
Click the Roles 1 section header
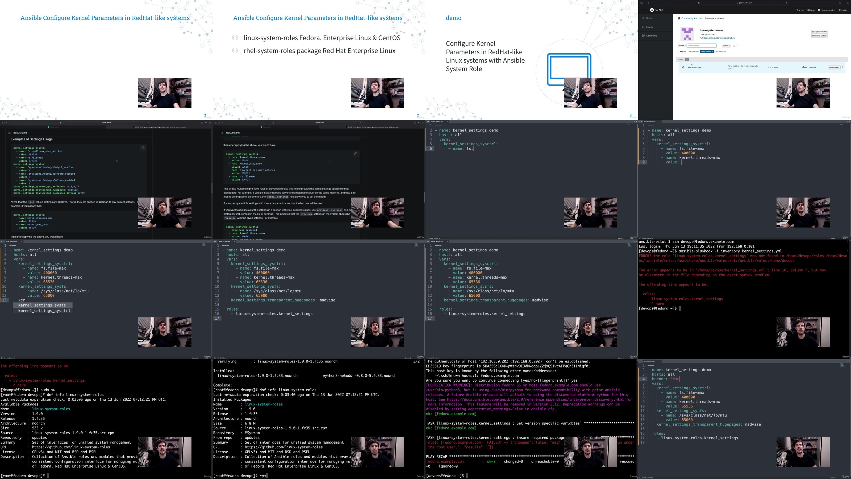762,60
